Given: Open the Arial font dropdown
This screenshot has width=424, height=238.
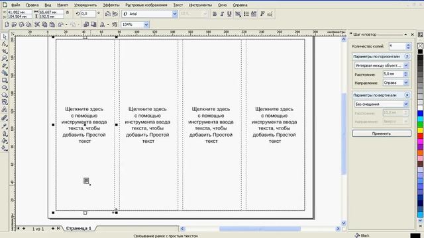Looking at the screenshot, I should pos(175,14).
